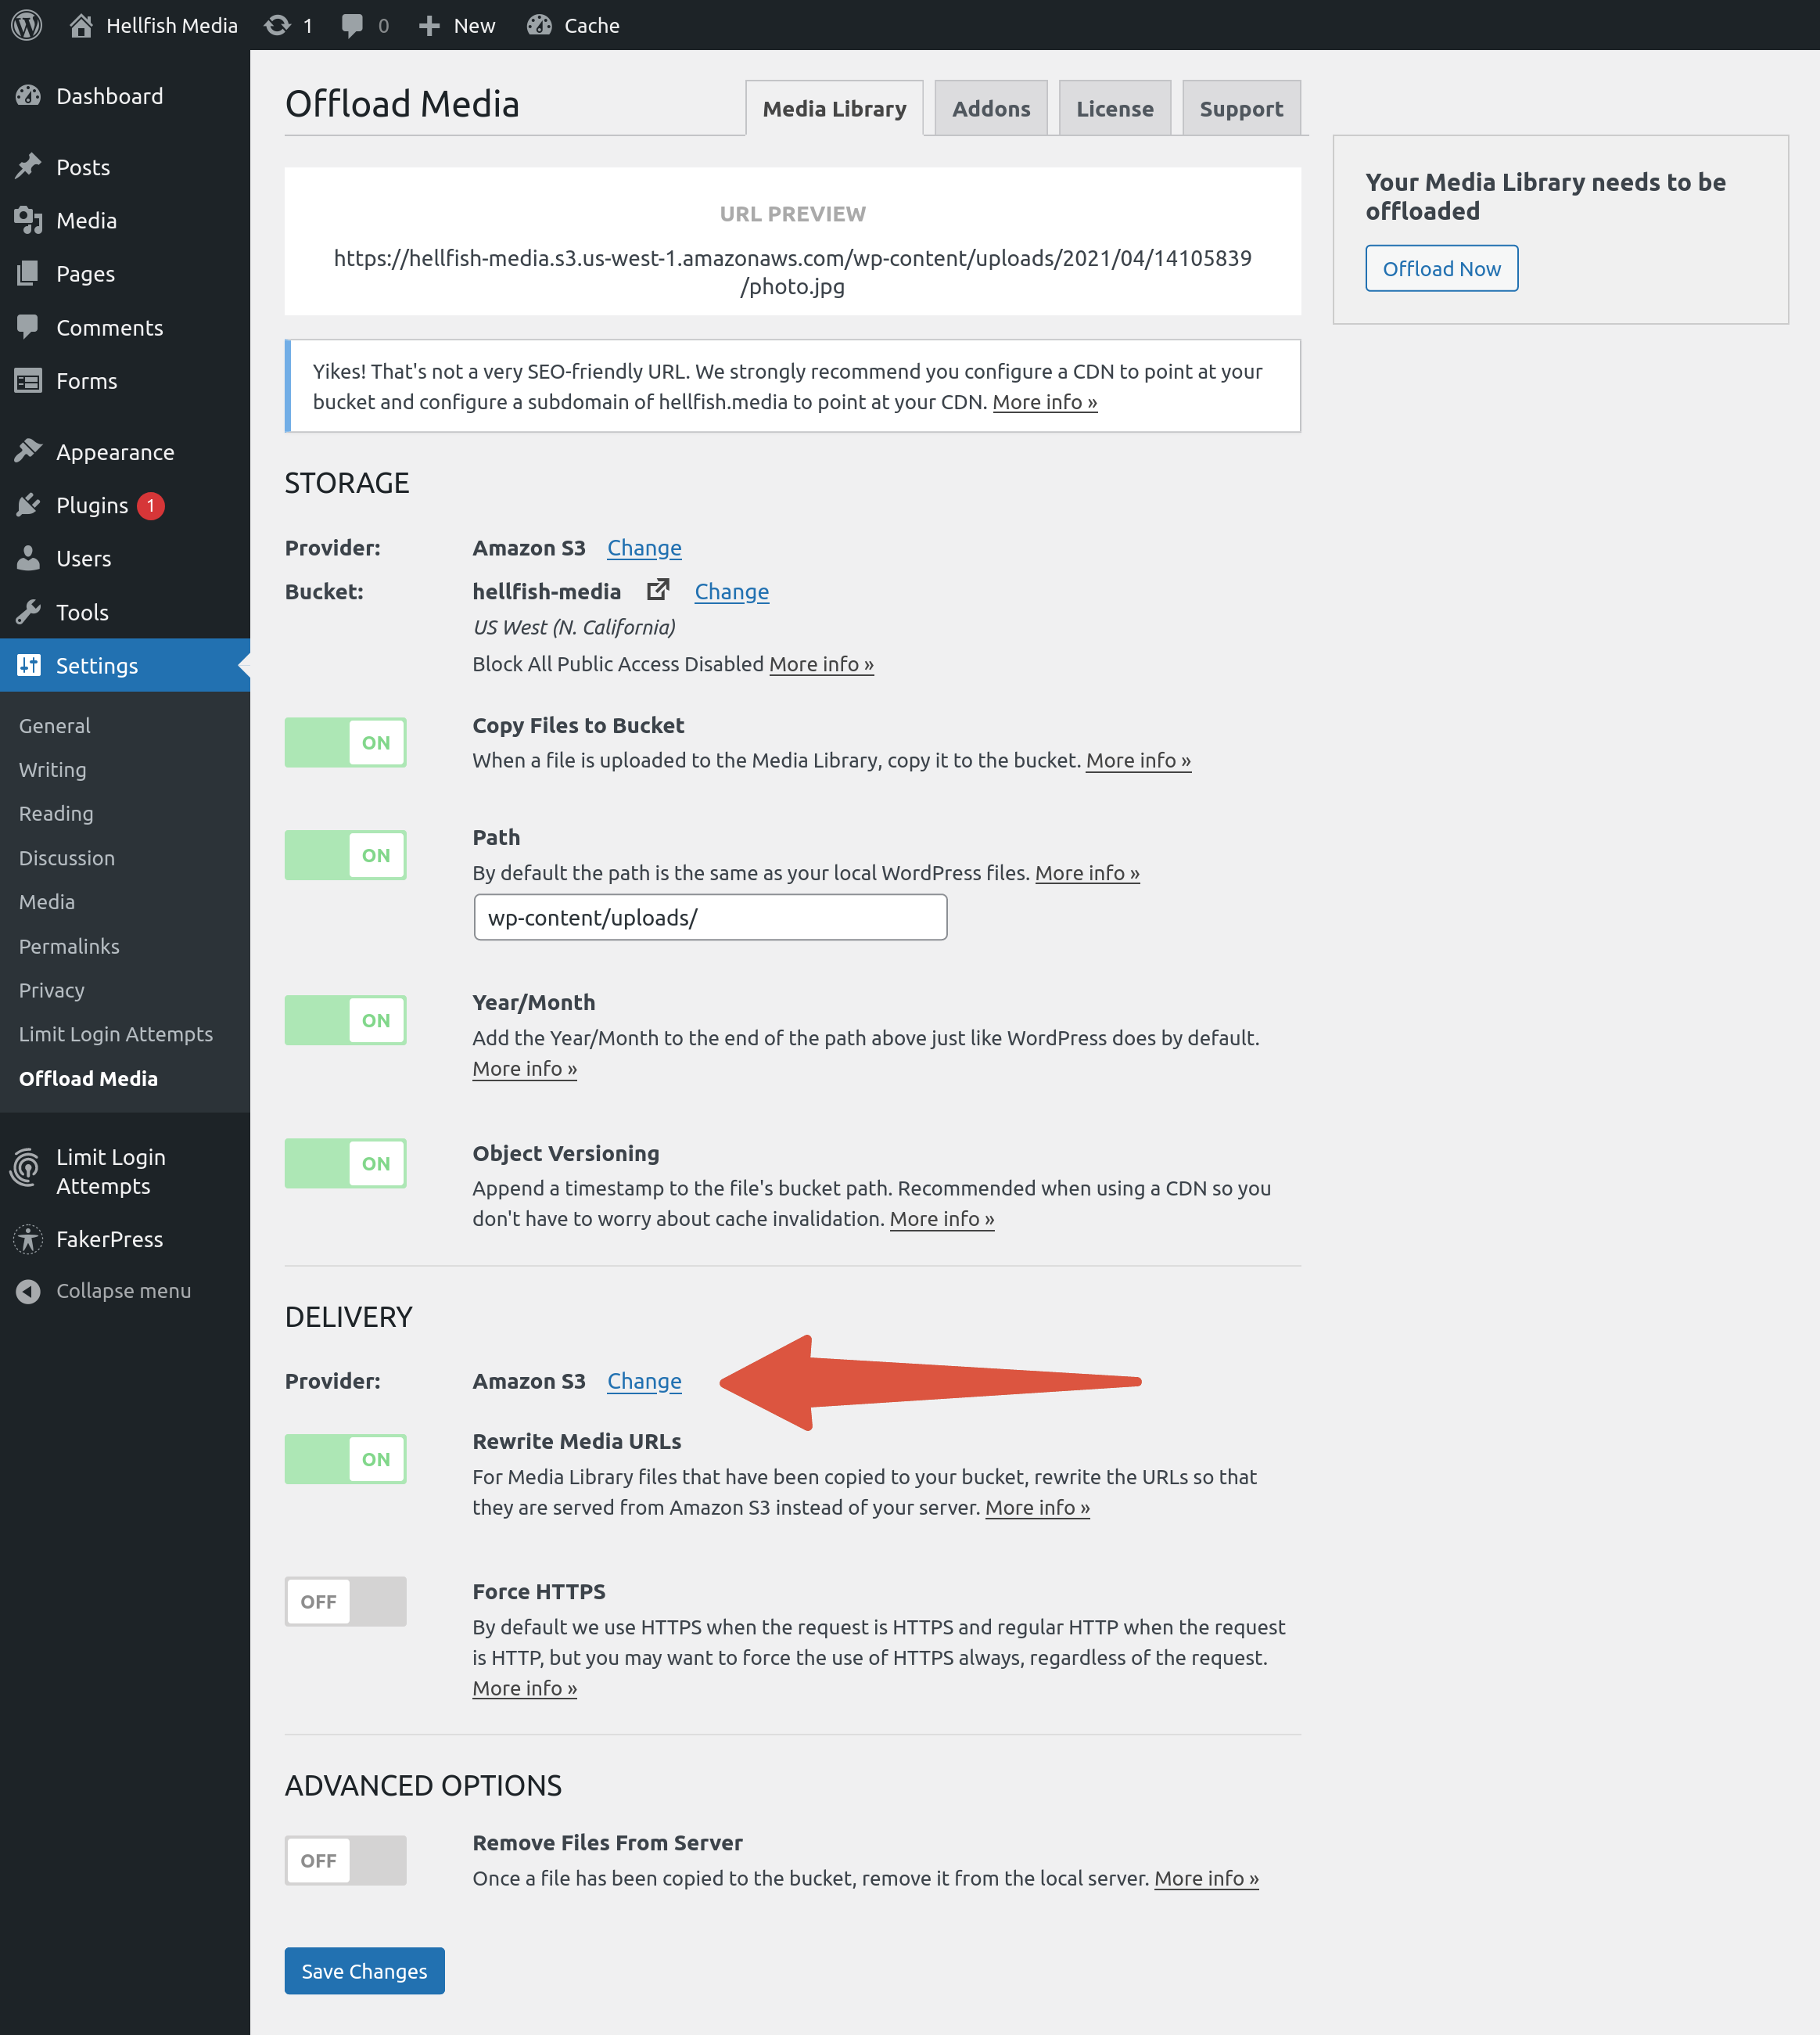The height and width of the screenshot is (2035, 1820).
Task: Click the WordPress logo in the admin bar
Action: (x=26, y=25)
